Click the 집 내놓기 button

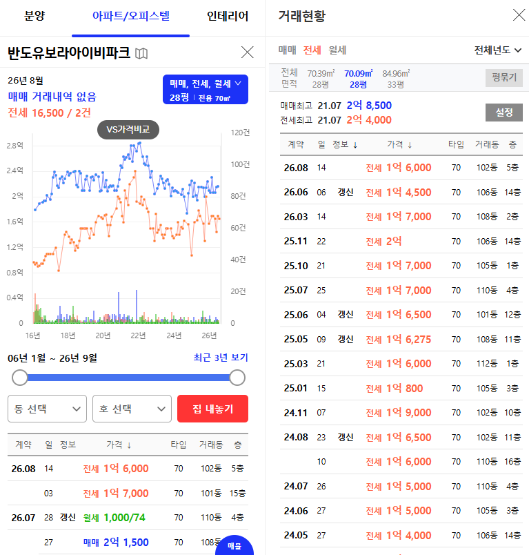tap(212, 409)
